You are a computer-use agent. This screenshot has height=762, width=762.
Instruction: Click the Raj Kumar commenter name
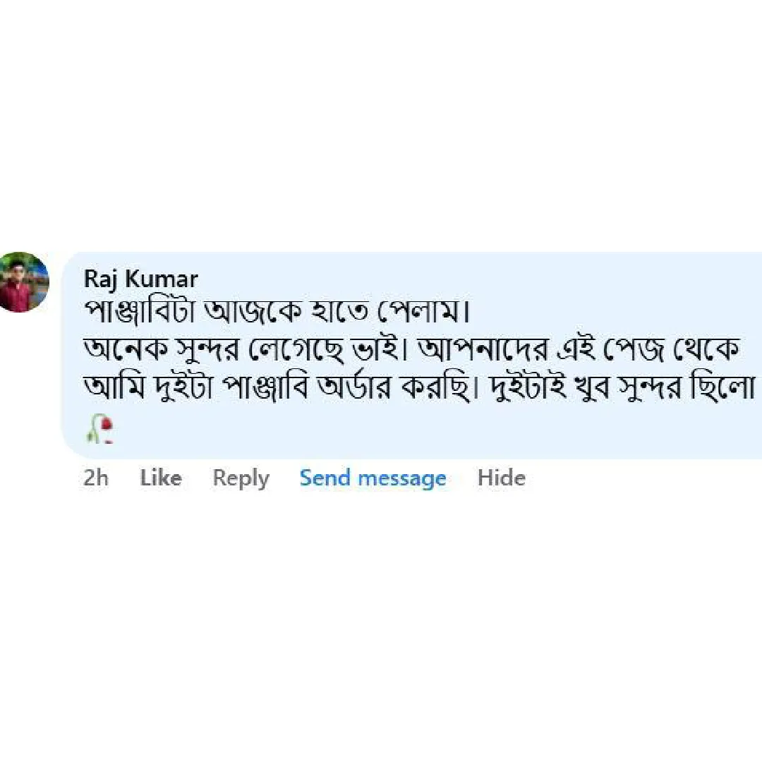140,279
